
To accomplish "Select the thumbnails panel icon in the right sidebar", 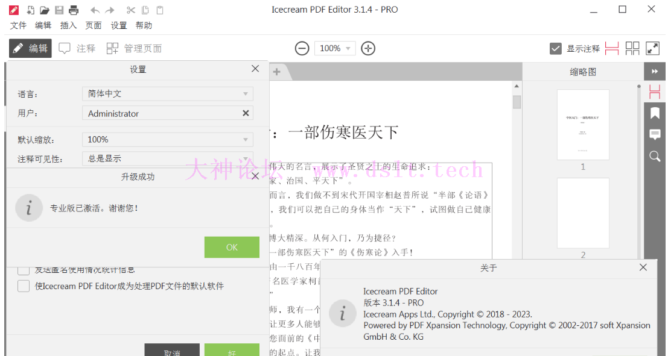I will click(x=655, y=92).
